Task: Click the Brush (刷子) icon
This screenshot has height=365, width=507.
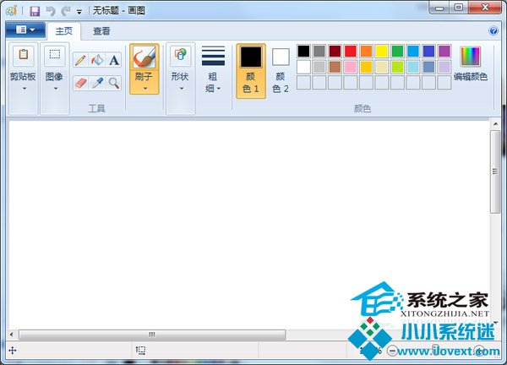Action: point(144,57)
